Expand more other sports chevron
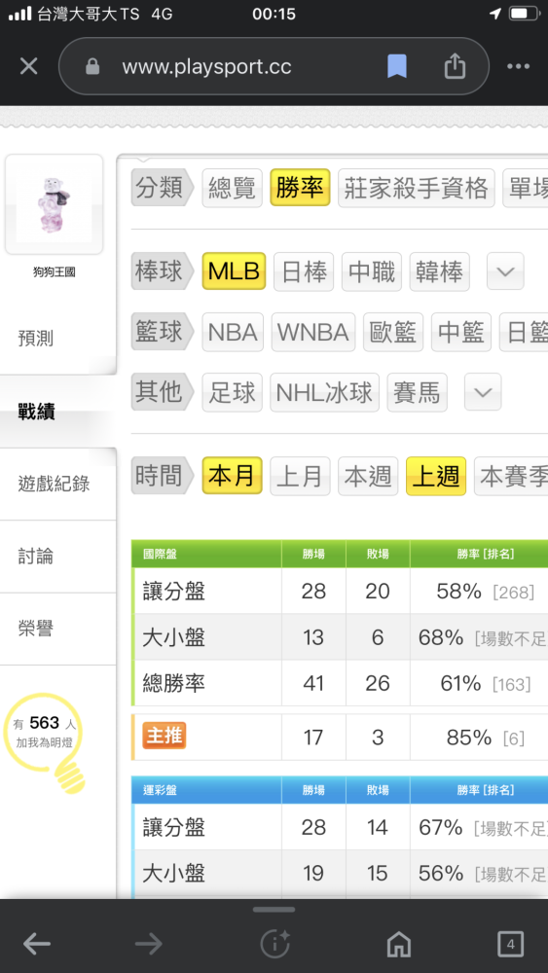Viewport: 548px width, 973px height. 483,392
